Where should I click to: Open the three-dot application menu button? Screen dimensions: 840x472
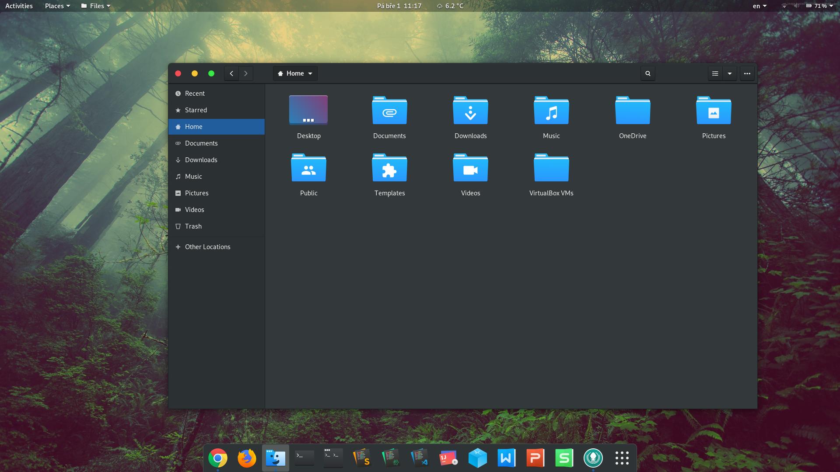click(747, 73)
